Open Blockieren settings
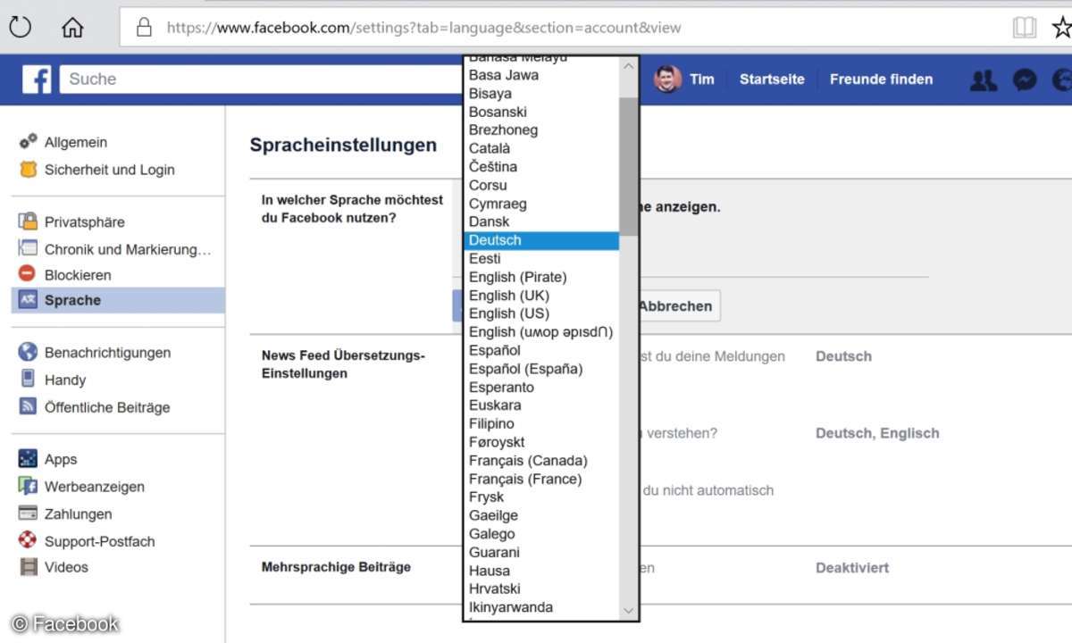The width and height of the screenshot is (1072, 643). click(x=78, y=275)
